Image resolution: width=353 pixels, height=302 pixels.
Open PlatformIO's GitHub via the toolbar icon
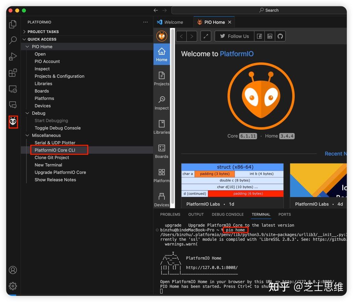[280, 36]
